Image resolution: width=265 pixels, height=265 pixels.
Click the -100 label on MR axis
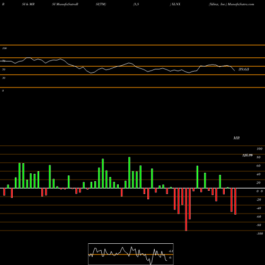(x=260, y=234)
